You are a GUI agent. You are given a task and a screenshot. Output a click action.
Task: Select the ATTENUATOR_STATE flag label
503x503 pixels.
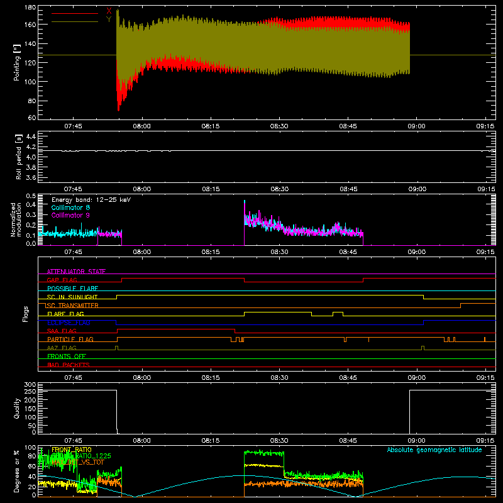click(76, 272)
